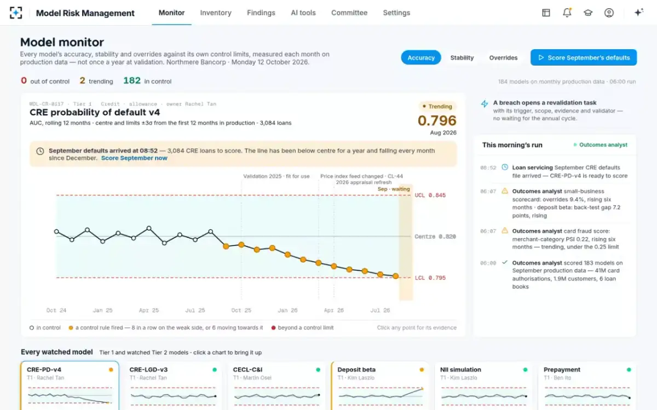Click the Jul 26 axis label
The width and height of the screenshot is (657, 410).
point(380,310)
